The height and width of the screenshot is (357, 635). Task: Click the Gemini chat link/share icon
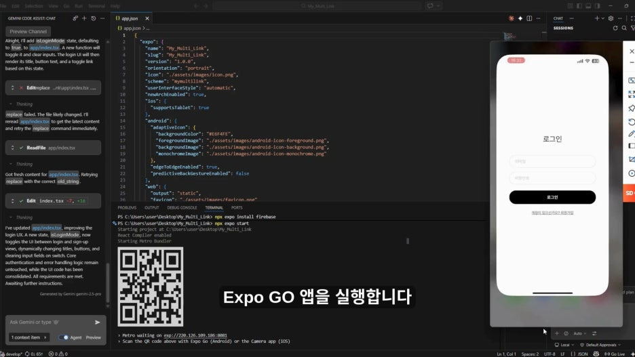tap(75, 18)
